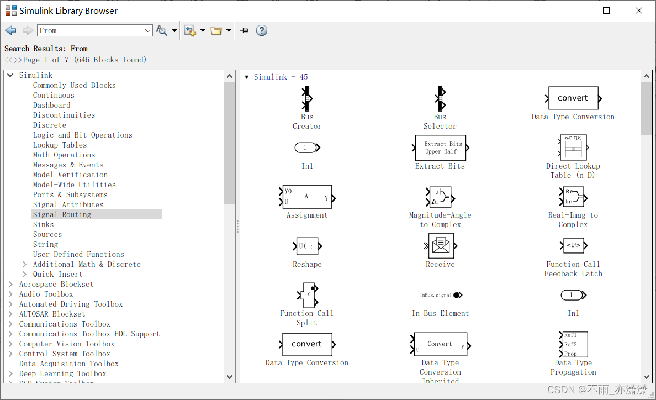This screenshot has height=400, width=656.
Task: Select the Reshape block icon
Action: tap(307, 246)
